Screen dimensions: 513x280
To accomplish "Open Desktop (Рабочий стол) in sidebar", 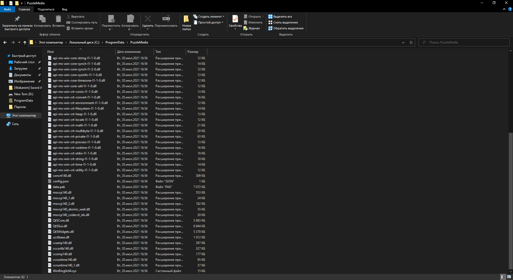I will (24, 62).
